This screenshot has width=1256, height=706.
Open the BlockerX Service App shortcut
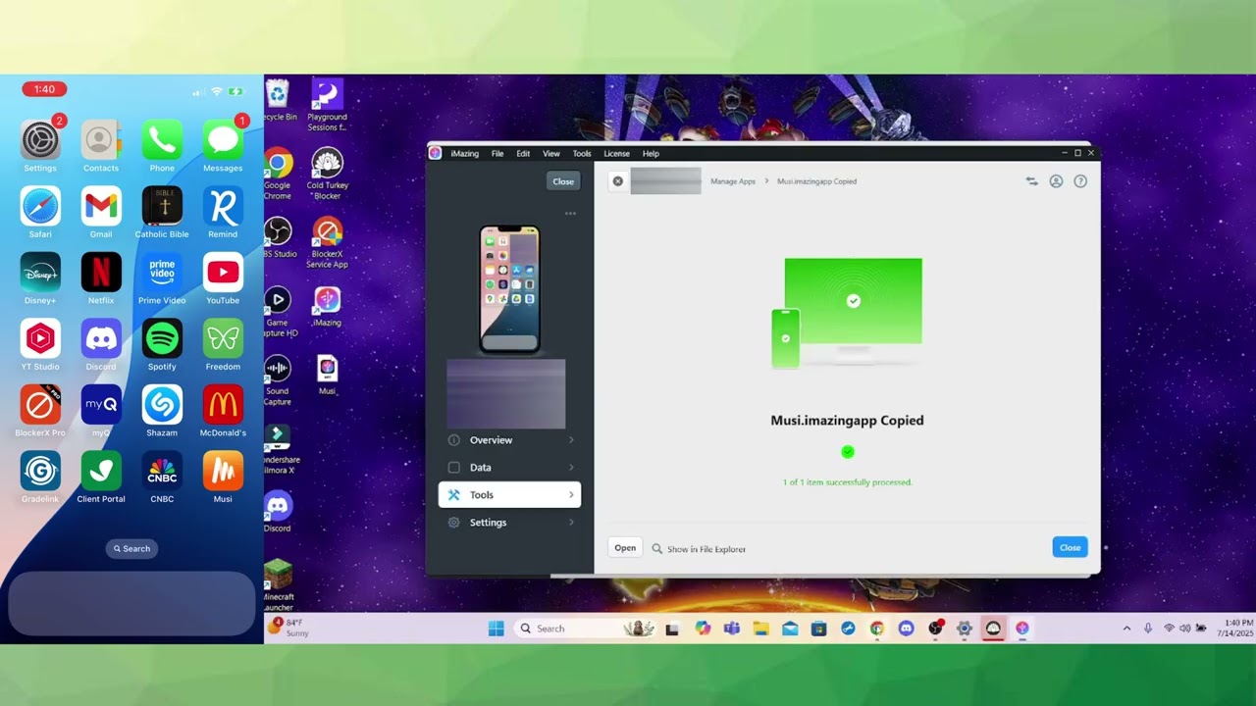tap(327, 242)
